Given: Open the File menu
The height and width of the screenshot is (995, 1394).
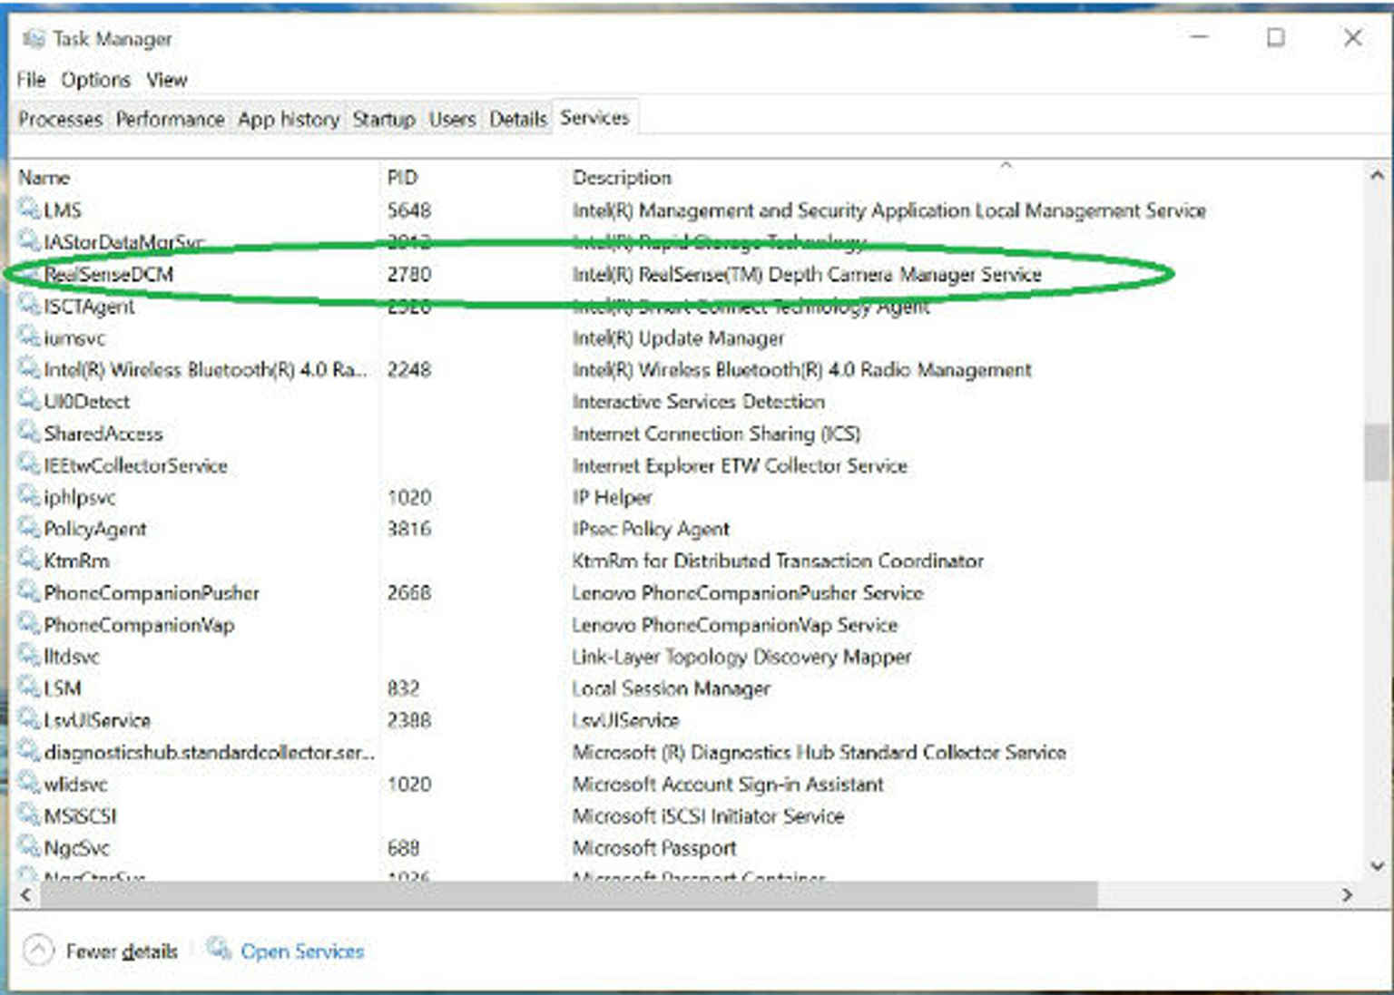Looking at the screenshot, I should pos(30,80).
